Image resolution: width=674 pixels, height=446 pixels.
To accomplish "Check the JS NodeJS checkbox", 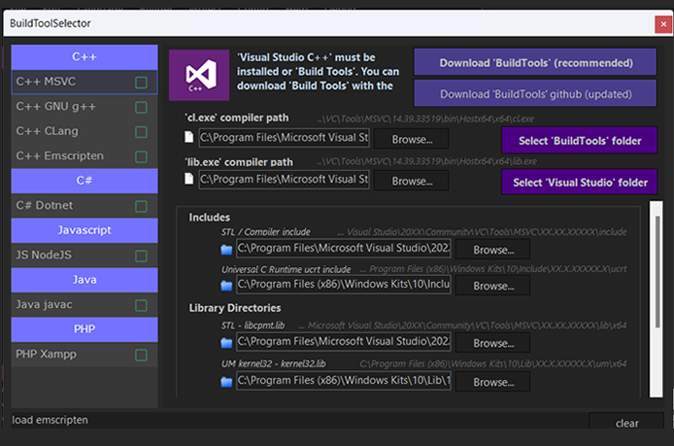I will pos(142,256).
